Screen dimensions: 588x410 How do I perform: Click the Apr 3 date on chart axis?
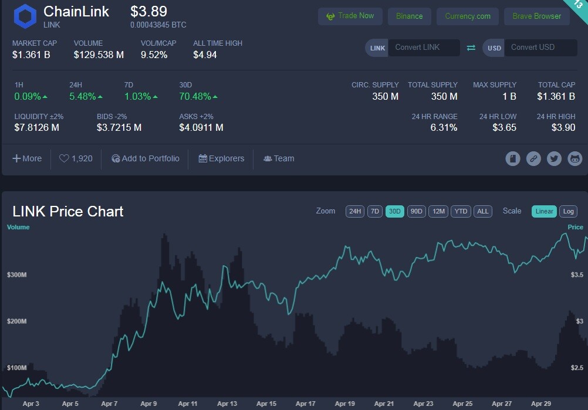pyautogui.click(x=31, y=404)
